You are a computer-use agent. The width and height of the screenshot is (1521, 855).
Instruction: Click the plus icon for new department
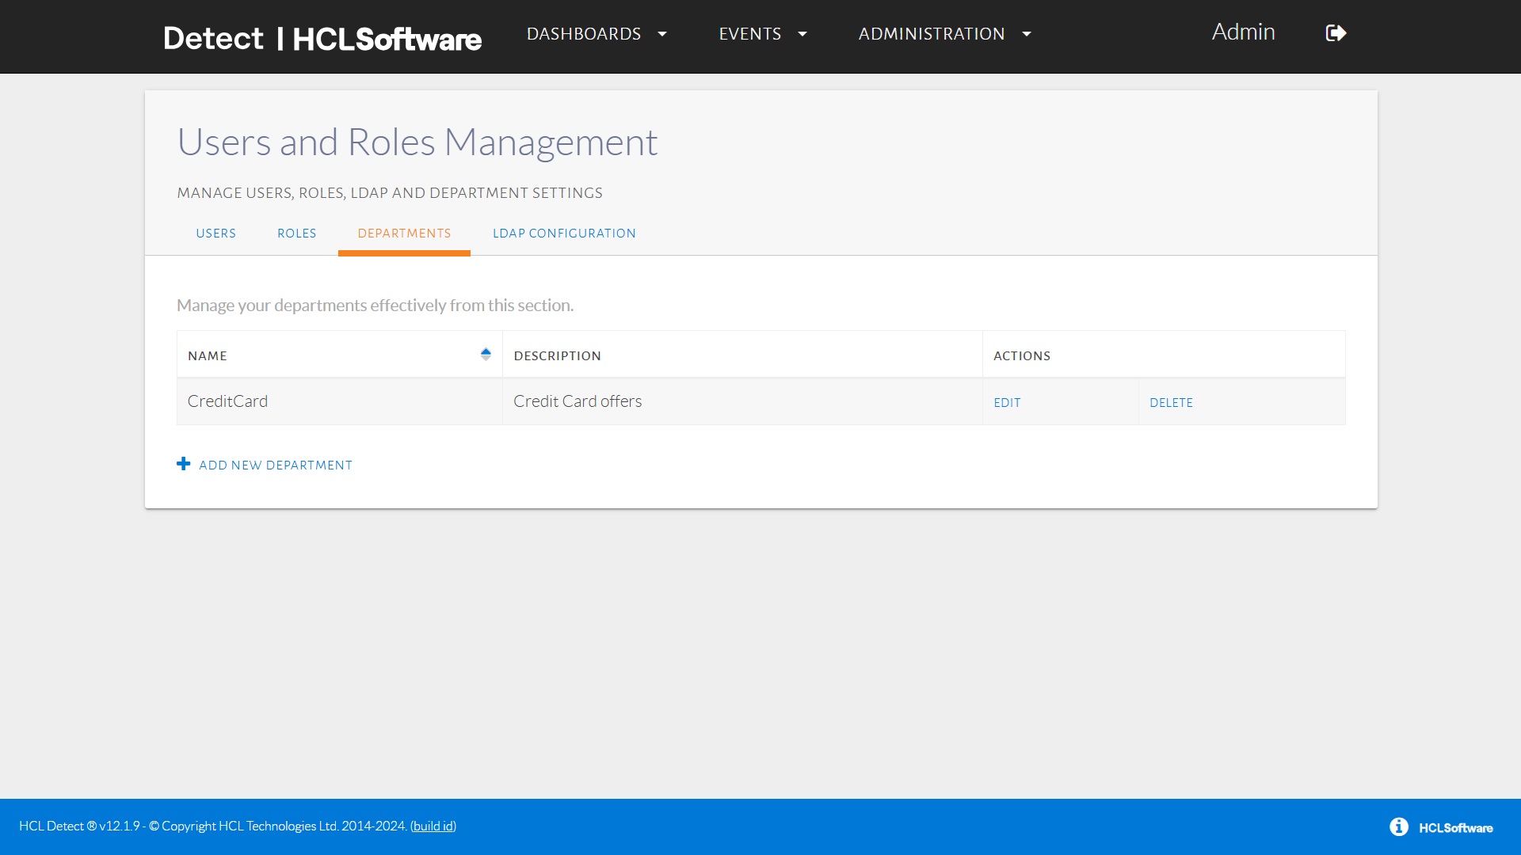point(183,464)
